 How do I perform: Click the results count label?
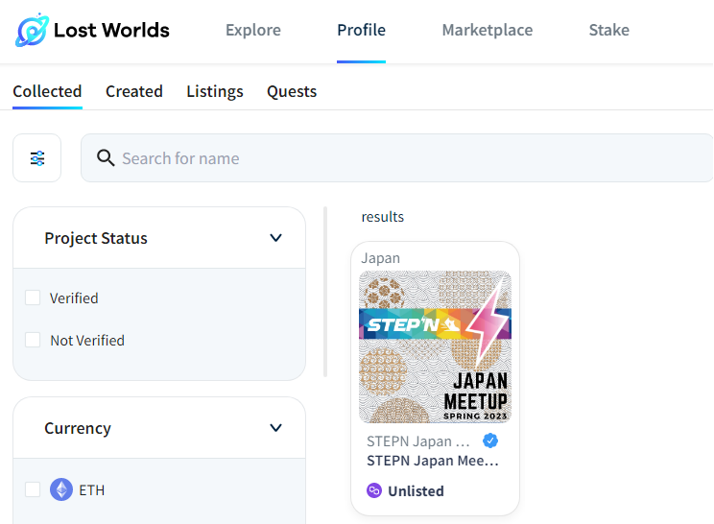pyautogui.click(x=383, y=217)
